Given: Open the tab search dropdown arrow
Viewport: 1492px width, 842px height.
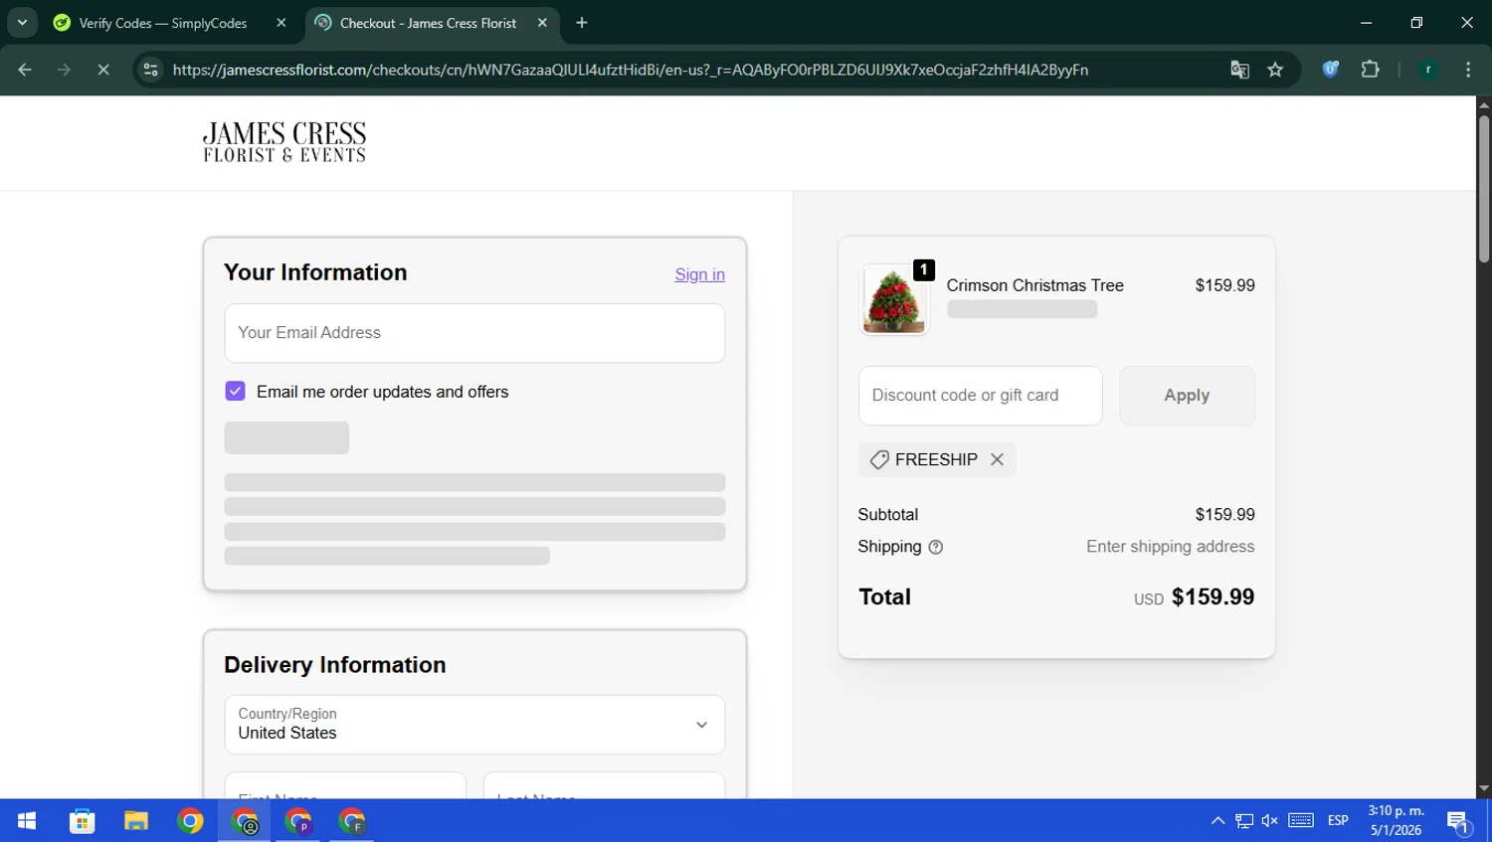Looking at the screenshot, I should pos(22,22).
